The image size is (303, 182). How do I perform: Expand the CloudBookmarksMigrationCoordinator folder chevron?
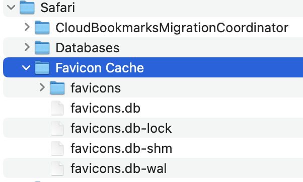coord(27,27)
